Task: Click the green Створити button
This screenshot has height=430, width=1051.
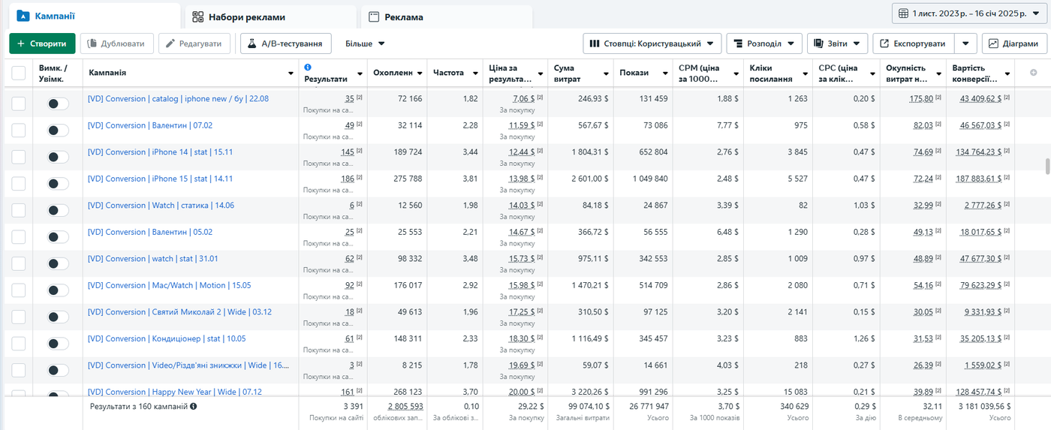Action: pyautogui.click(x=42, y=44)
